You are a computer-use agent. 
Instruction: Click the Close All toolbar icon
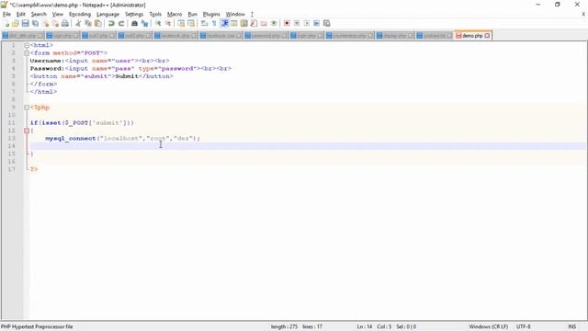tap(55, 23)
